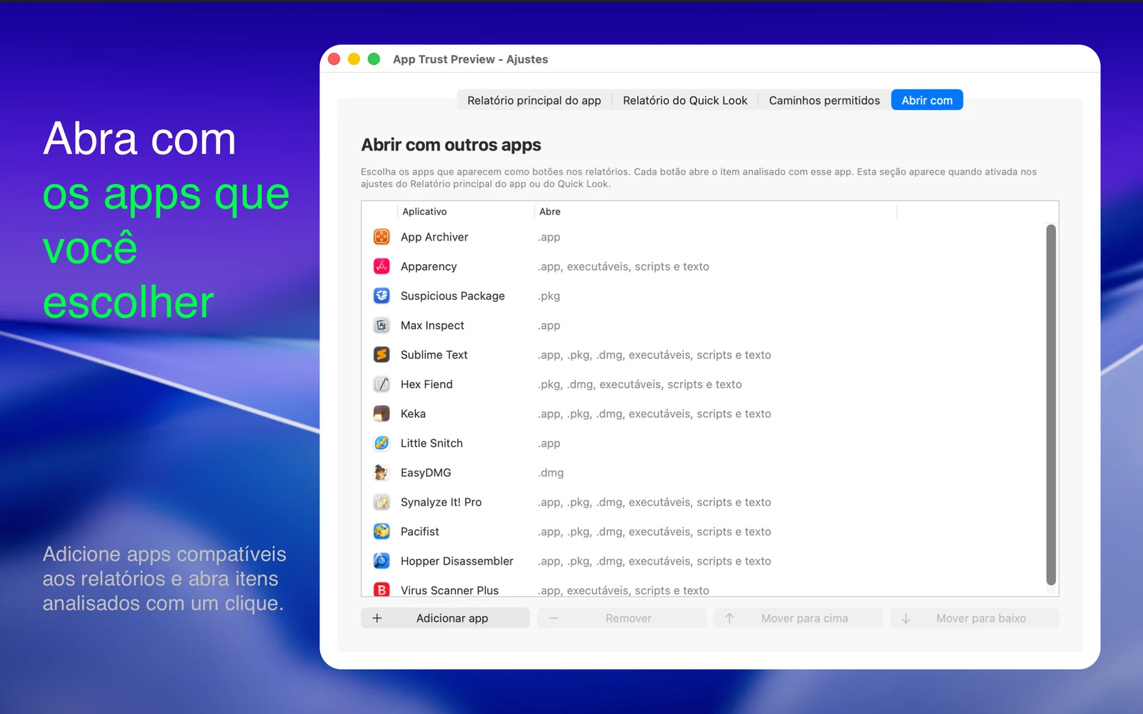
Task: Click the Virus Scanner Plus icon
Action: (381, 589)
